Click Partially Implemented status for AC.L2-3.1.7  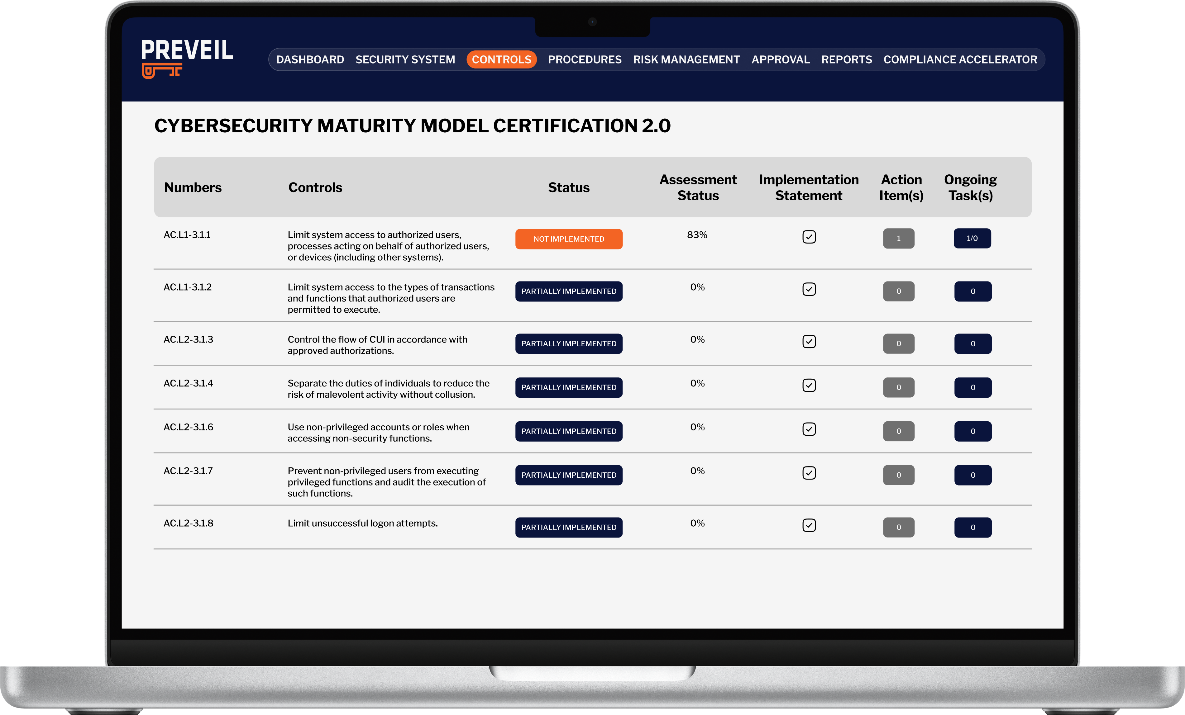[569, 475]
